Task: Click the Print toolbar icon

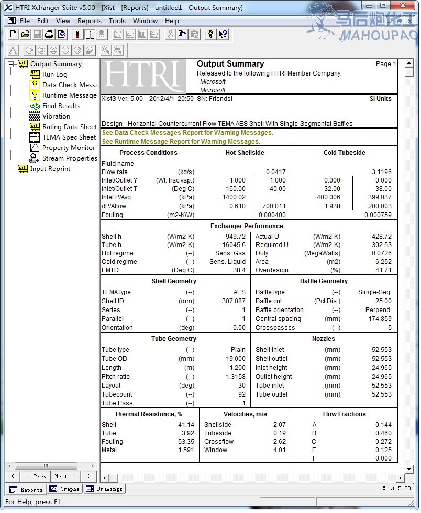Action: pos(49,34)
